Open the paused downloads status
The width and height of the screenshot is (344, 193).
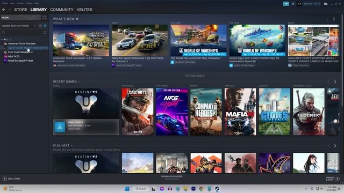[x=171, y=177]
